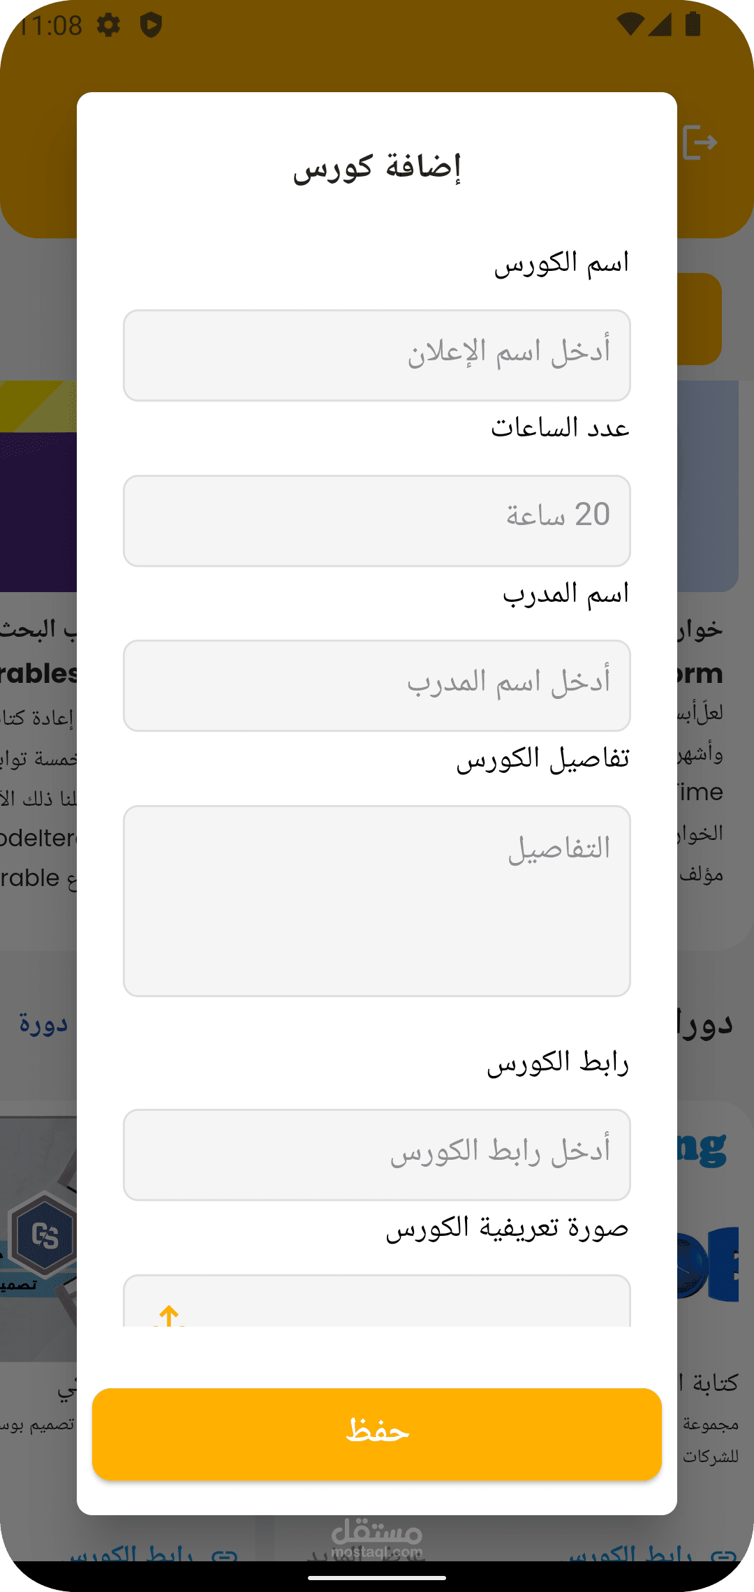Focus the course name field أدخل اسم الإعلان
This screenshot has height=1592, width=754.
coord(377,355)
